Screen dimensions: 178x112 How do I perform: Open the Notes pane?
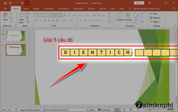pyautogui.click(x=91, y=110)
